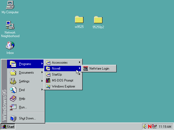Launch NetWare Login
This screenshot has width=174, height=130.
click(99, 69)
